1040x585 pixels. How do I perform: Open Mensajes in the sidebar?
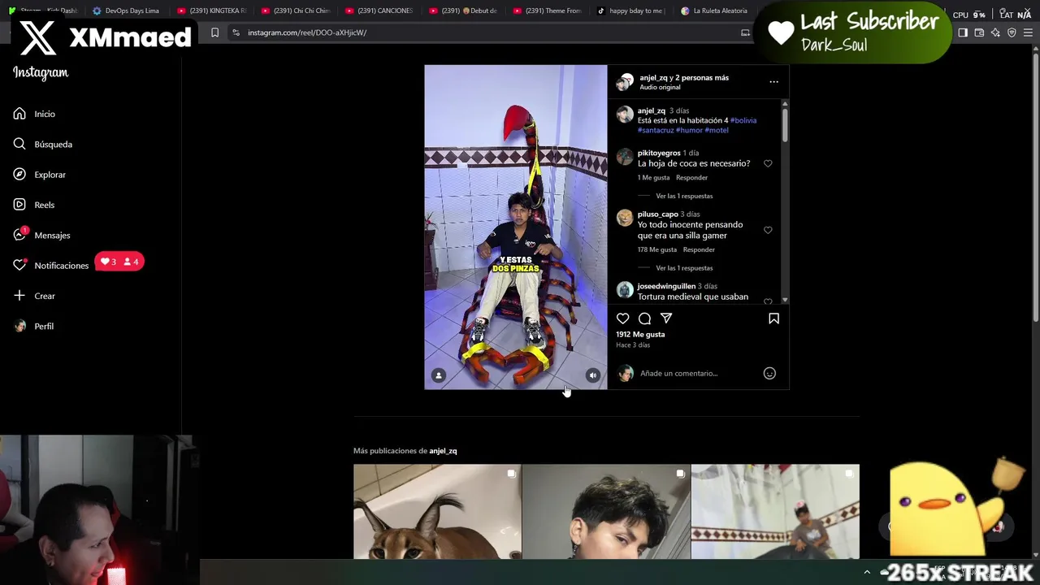[41, 235]
